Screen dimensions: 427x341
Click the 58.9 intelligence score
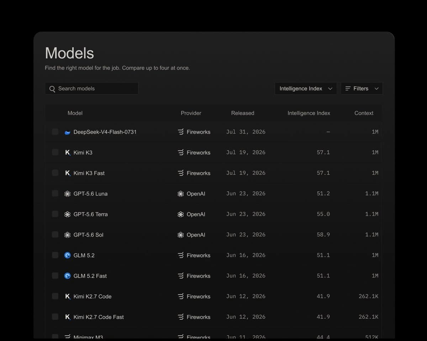323,235
